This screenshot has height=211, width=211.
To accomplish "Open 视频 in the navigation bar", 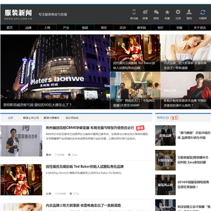I will coord(85,28).
